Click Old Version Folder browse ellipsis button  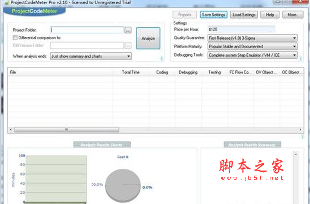tap(128, 45)
